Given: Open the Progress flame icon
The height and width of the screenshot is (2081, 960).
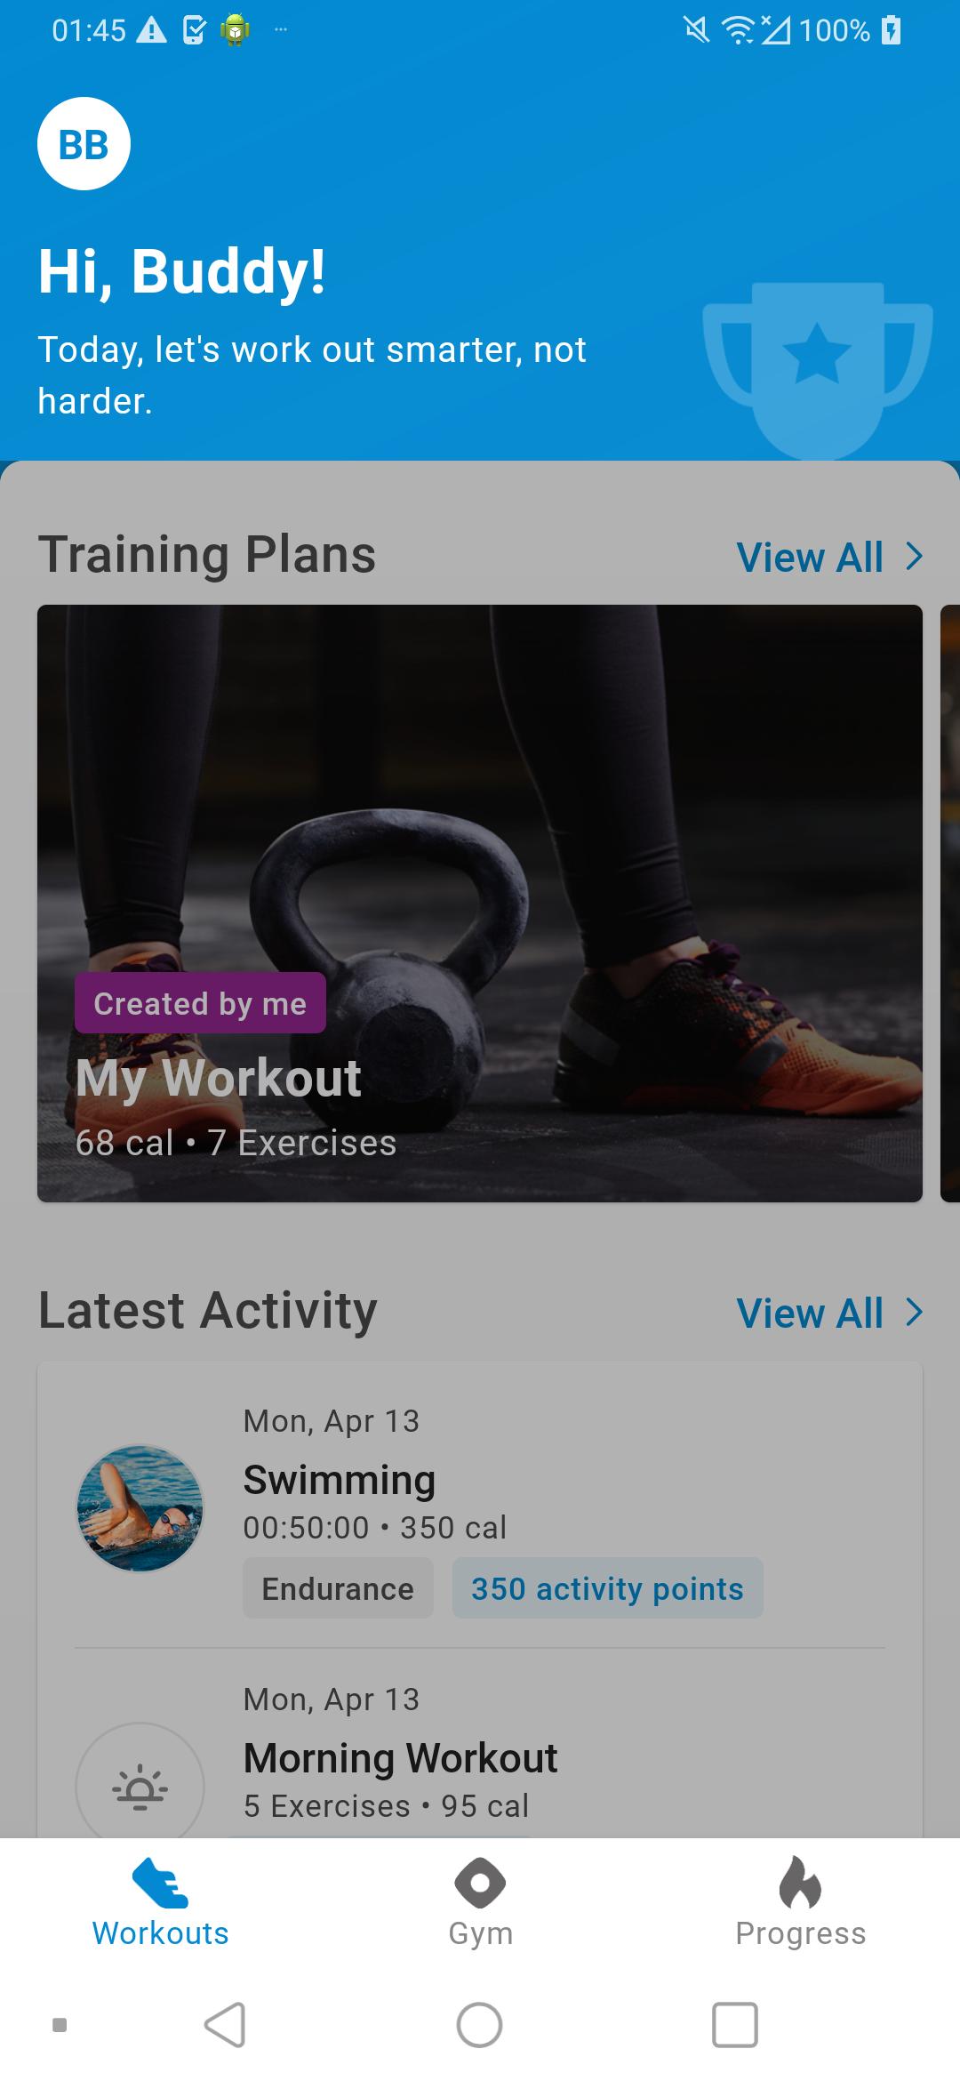Looking at the screenshot, I should (800, 1882).
